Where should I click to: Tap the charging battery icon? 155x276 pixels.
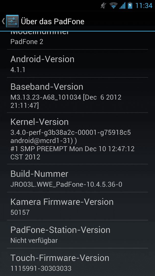click(x=130, y=6)
